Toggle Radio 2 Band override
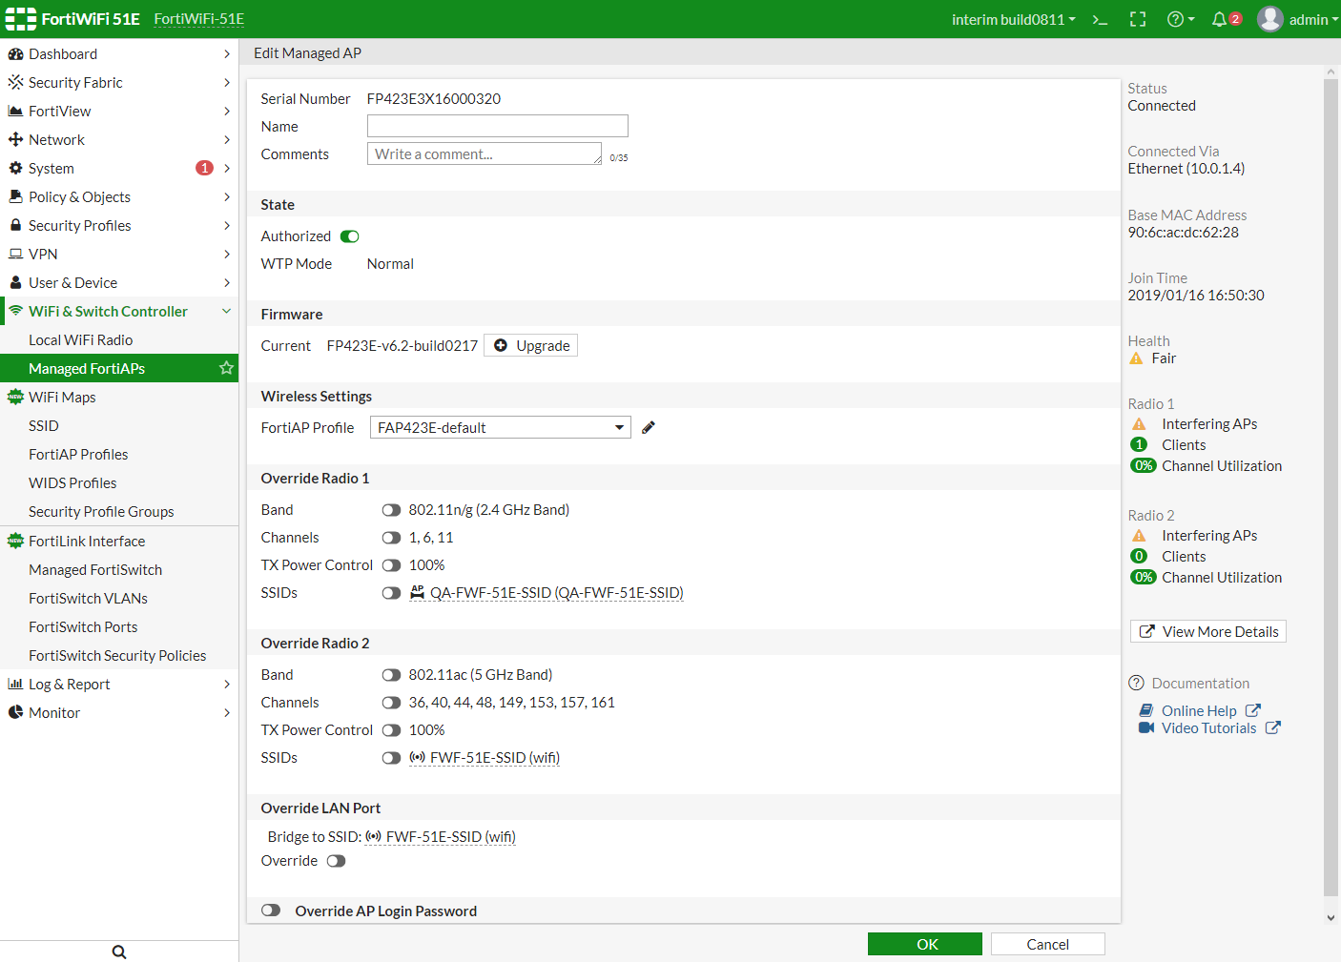1341x962 pixels. pyautogui.click(x=391, y=675)
